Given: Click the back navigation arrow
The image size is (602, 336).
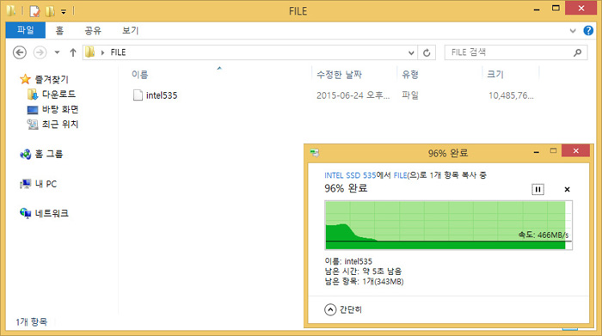Looking at the screenshot, I should [20, 52].
